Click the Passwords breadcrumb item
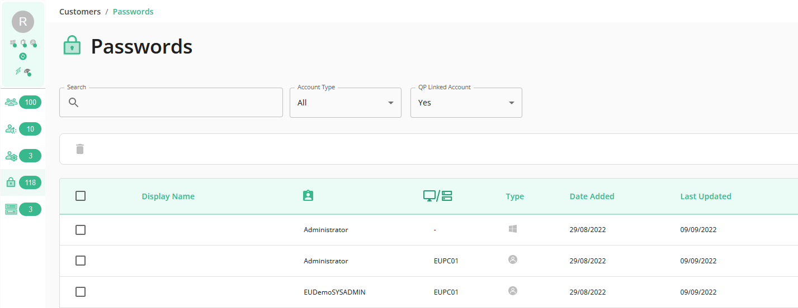This screenshot has height=308, width=798. click(x=133, y=12)
